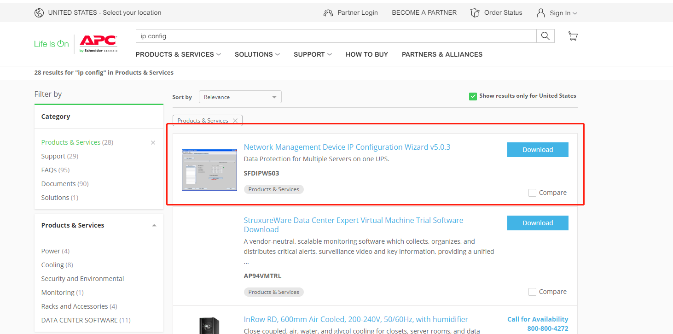Click the Life Is On logo

click(52, 44)
